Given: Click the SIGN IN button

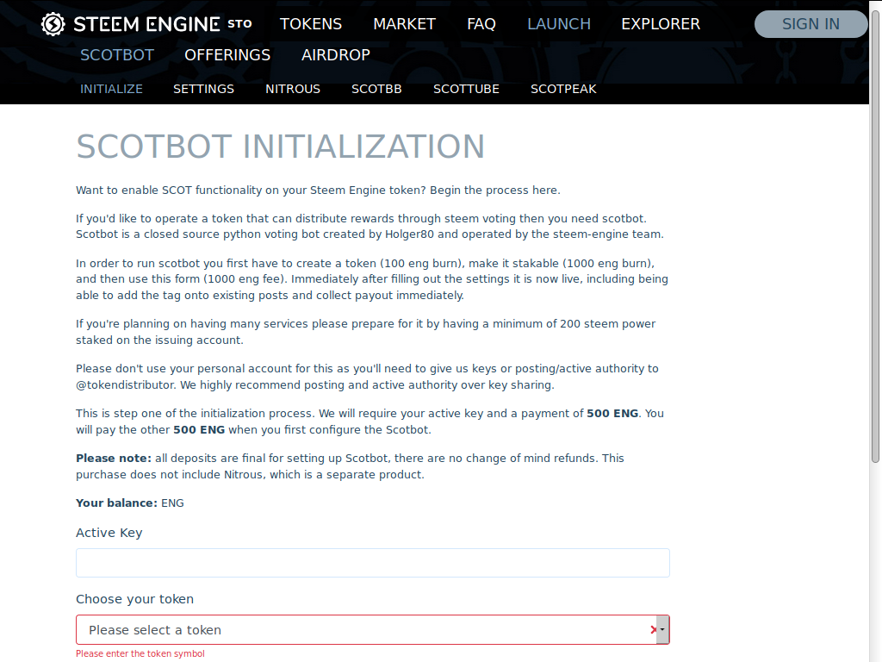Looking at the screenshot, I should (811, 24).
